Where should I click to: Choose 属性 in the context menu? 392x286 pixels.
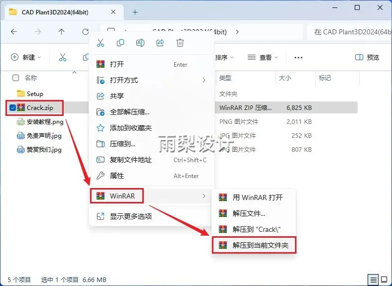pyautogui.click(x=152, y=176)
